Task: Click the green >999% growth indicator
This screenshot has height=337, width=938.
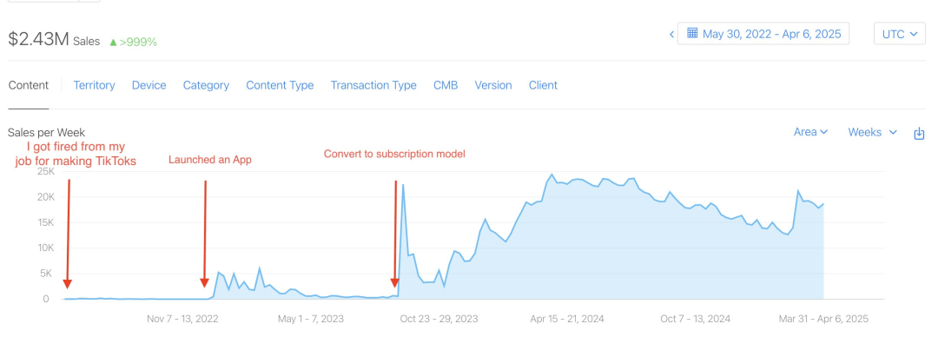Action: (133, 42)
